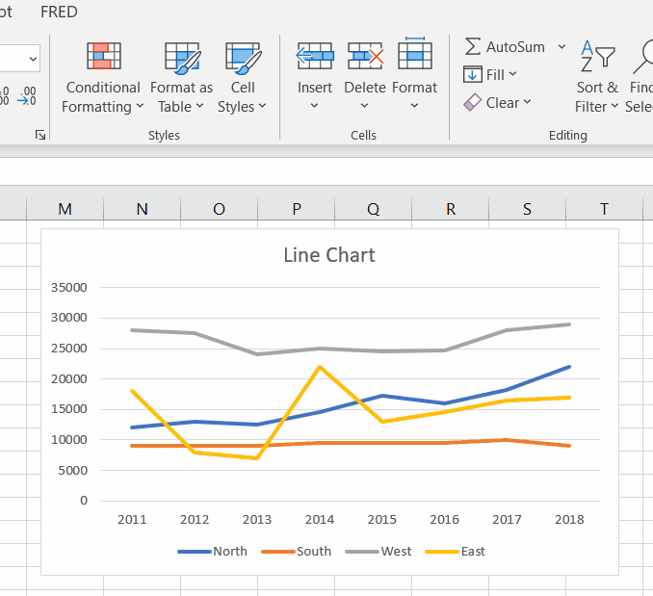This screenshot has height=596, width=653.
Task: Click the Line Chart title
Action: pyautogui.click(x=329, y=255)
